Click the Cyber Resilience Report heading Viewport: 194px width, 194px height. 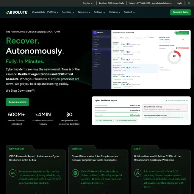[x=106, y=100]
